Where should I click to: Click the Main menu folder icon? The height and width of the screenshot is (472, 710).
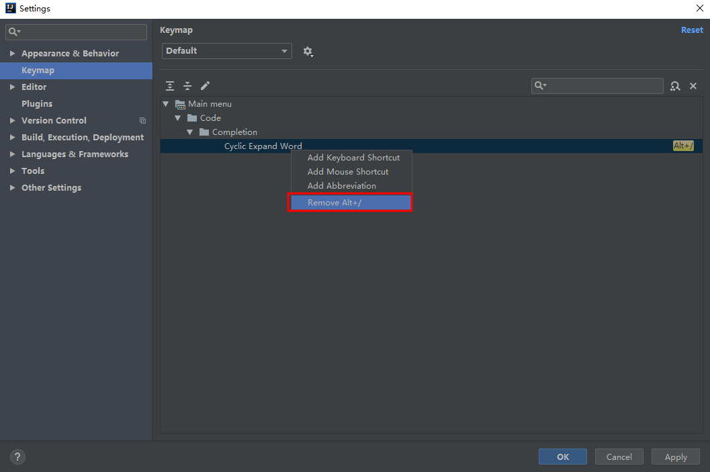tap(180, 105)
